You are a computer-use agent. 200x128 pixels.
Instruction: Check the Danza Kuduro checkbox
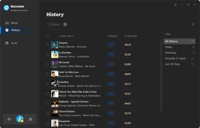[47, 113]
